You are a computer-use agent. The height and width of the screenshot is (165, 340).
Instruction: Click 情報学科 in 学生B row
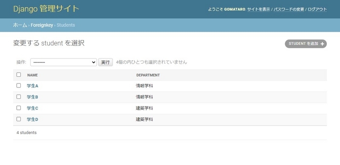(144, 97)
